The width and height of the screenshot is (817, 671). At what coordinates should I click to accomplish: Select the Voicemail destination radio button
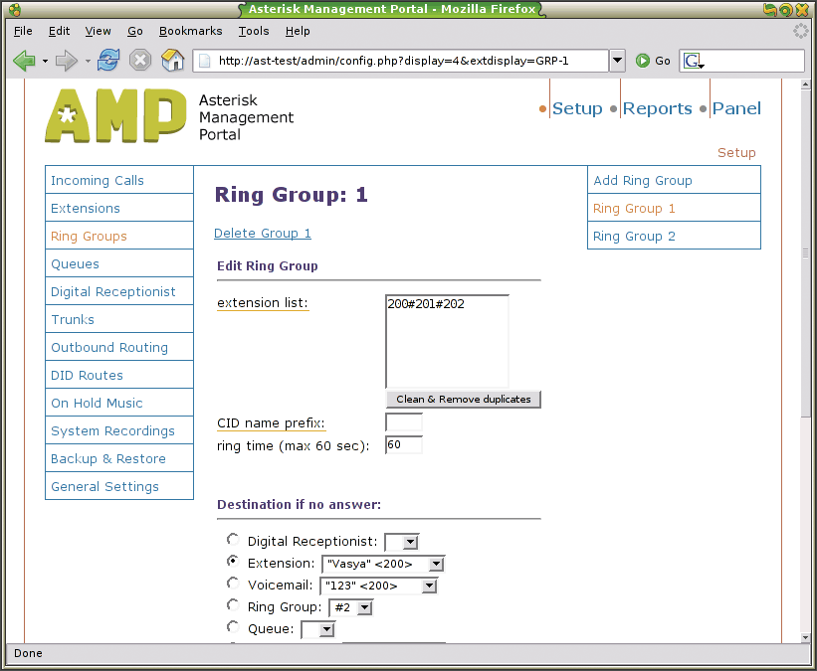pos(233,584)
